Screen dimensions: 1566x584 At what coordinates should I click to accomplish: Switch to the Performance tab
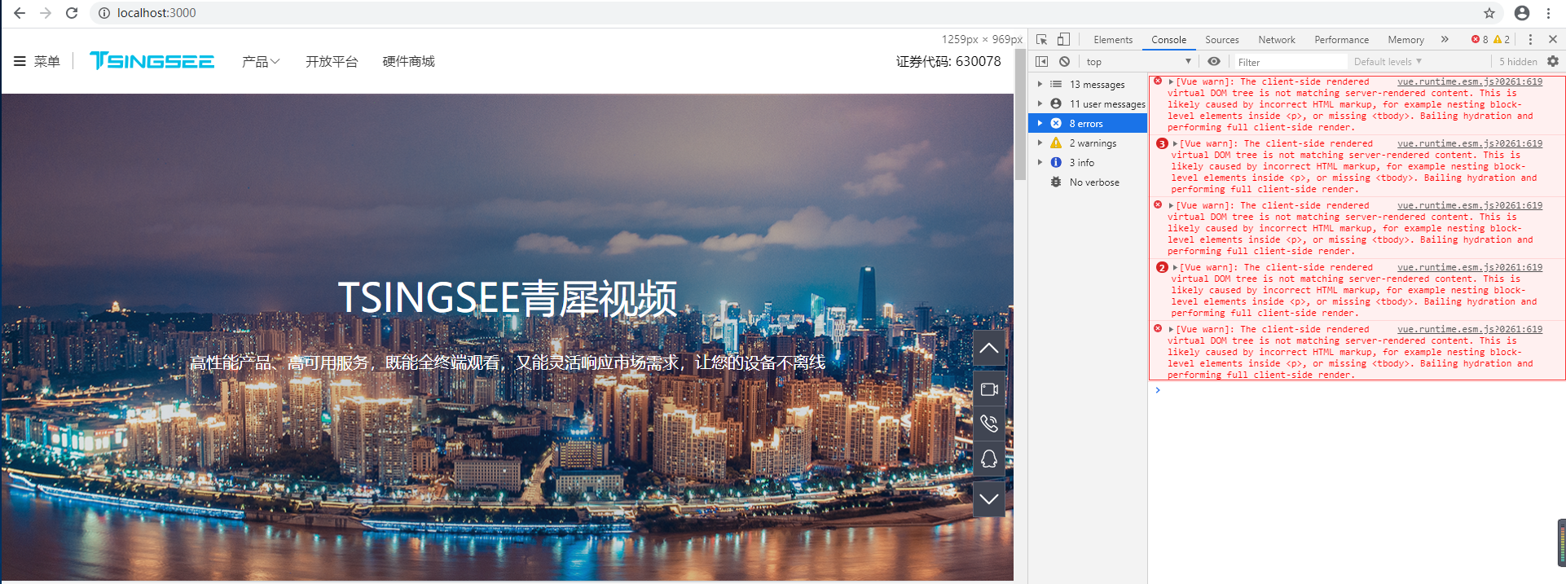point(1341,39)
